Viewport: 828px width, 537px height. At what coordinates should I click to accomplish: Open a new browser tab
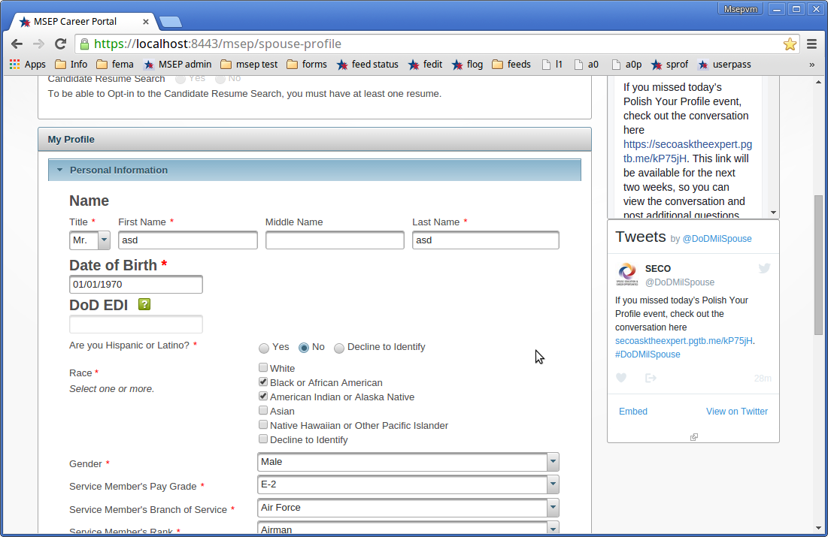pyautogui.click(x=171, y=22)
